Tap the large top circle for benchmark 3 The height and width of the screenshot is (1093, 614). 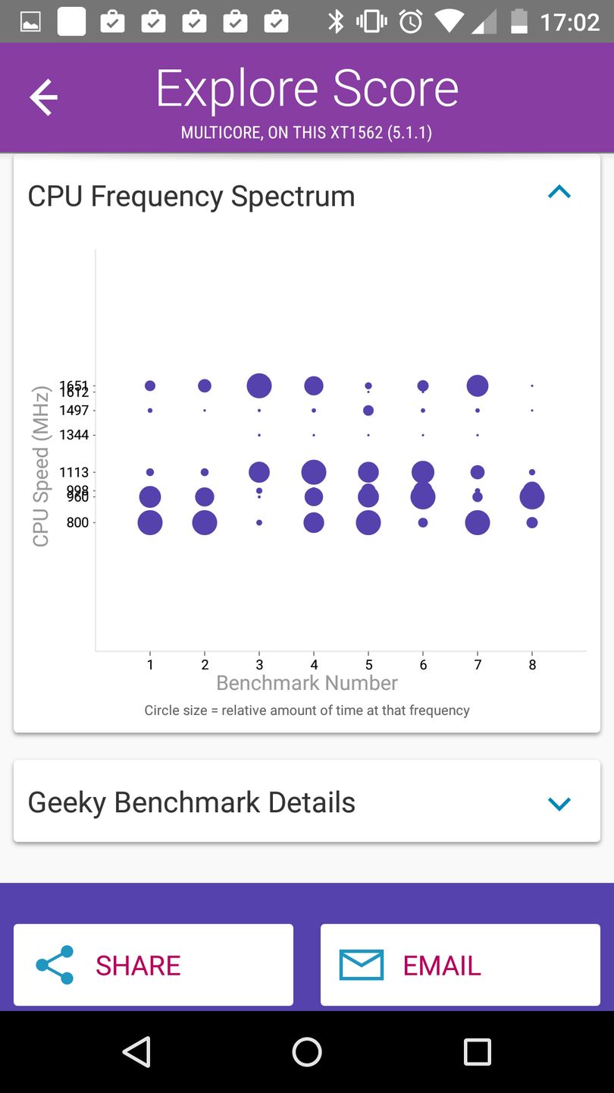259,386
